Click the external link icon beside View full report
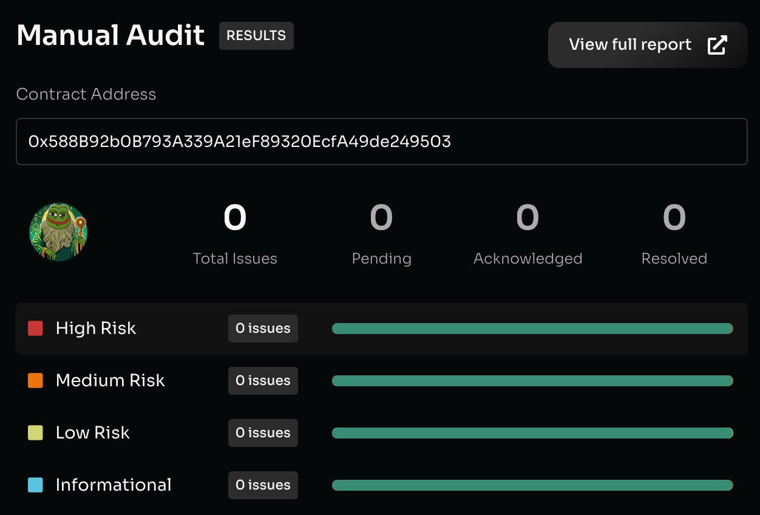The image size is (760, 515). click(x=717, y=45)
